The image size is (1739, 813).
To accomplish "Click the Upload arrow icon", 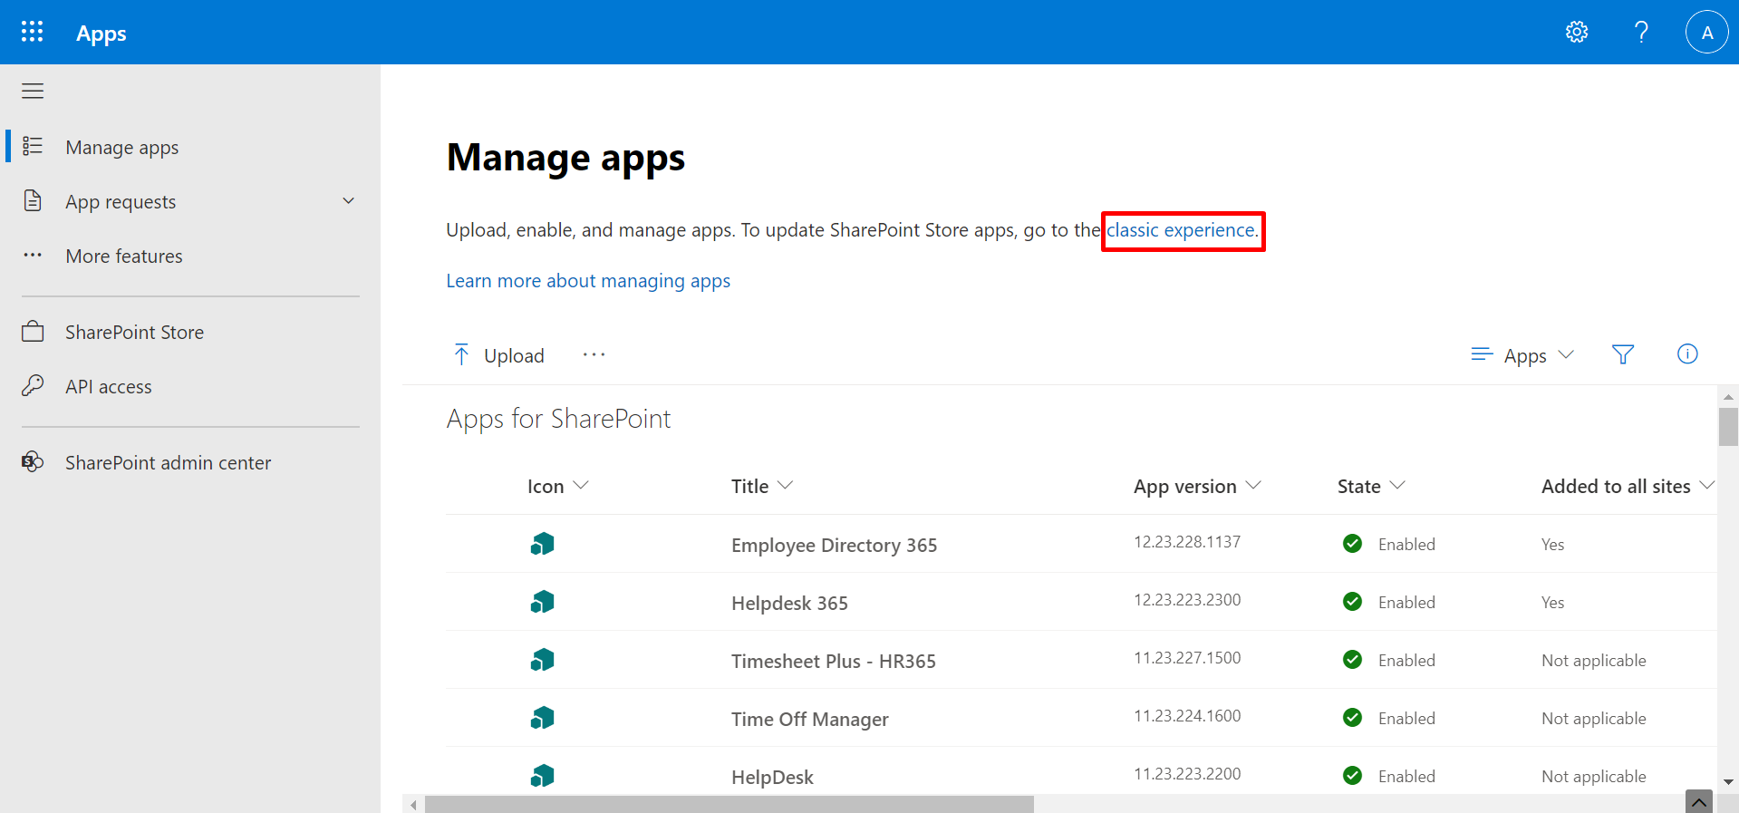I will point(461,354).
